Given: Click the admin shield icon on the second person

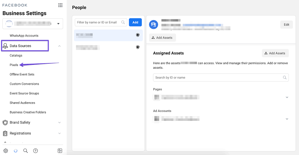Looking at the screenshot, I should (138, 47).
